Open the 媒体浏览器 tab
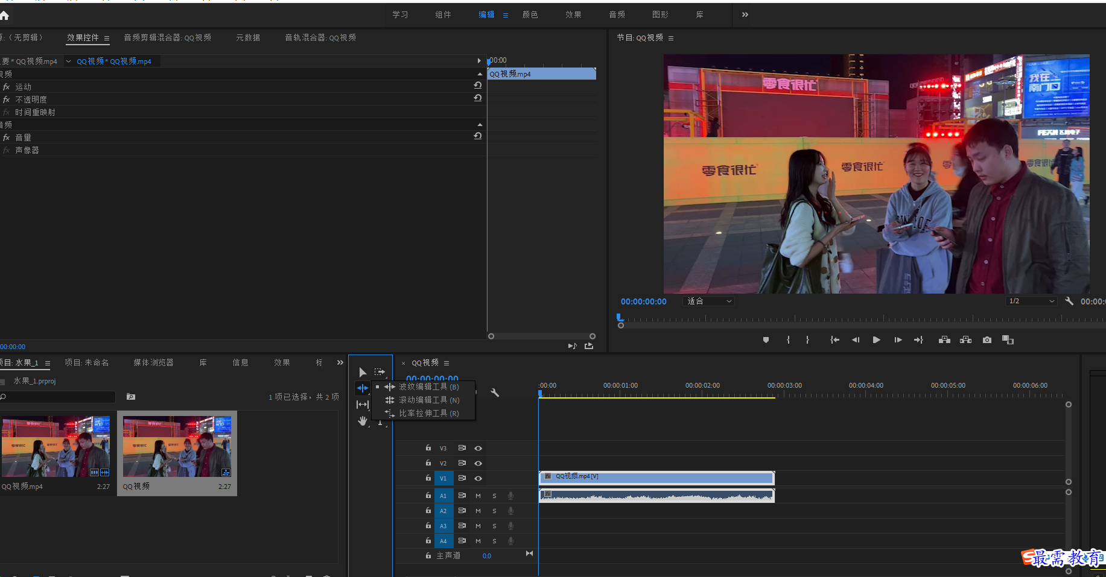 153,362
